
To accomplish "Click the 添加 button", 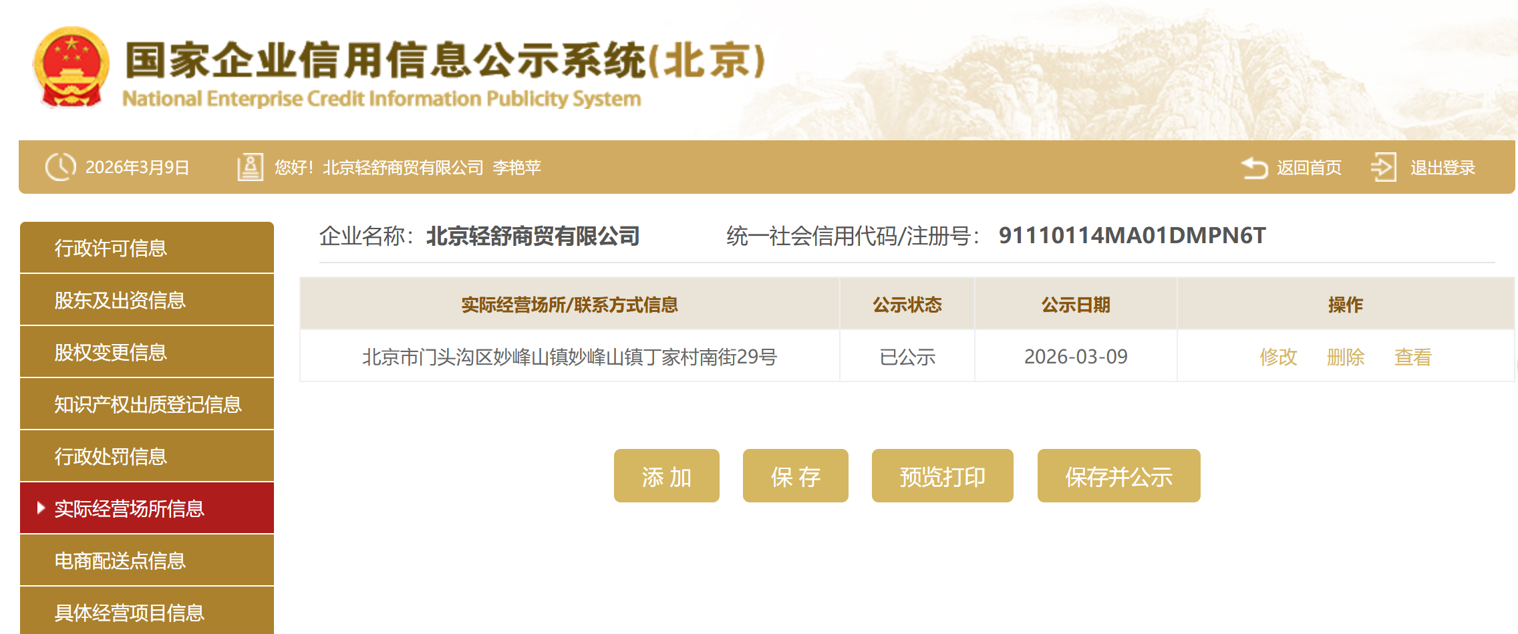I will [x=667, y=476].
